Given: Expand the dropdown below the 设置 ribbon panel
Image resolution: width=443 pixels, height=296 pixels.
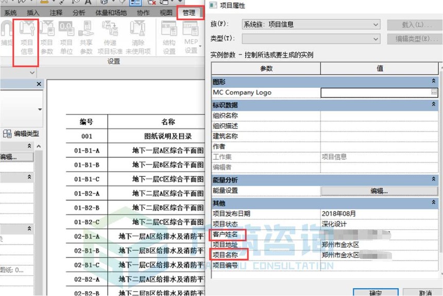Looking at the screenshot, I should click(32, 73).
